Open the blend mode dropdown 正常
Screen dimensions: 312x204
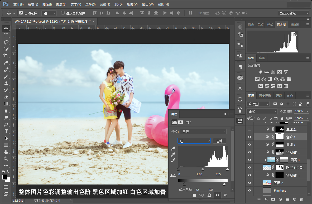point(262,111)
